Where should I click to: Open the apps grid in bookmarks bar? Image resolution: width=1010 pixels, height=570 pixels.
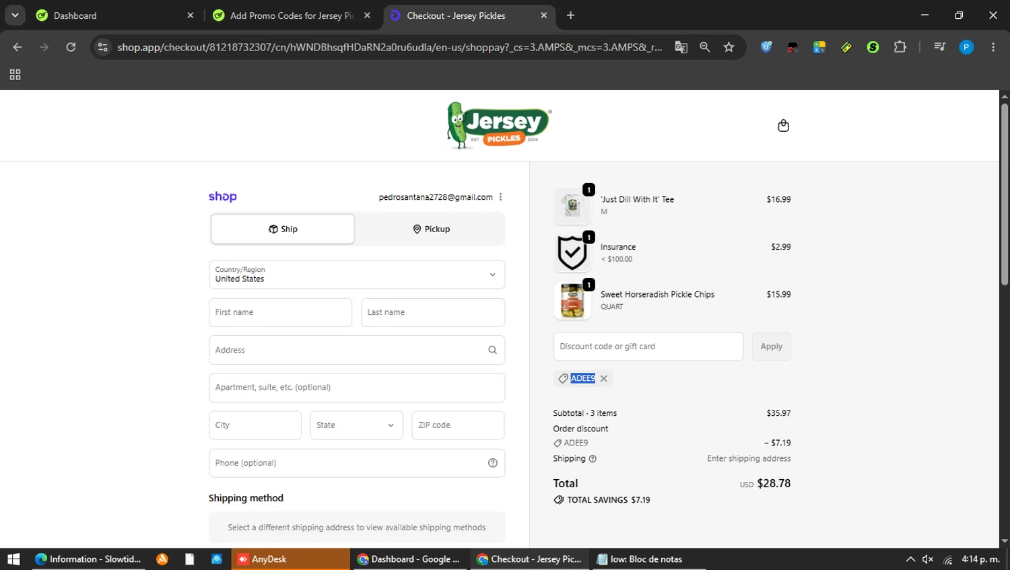coord(15,75)
